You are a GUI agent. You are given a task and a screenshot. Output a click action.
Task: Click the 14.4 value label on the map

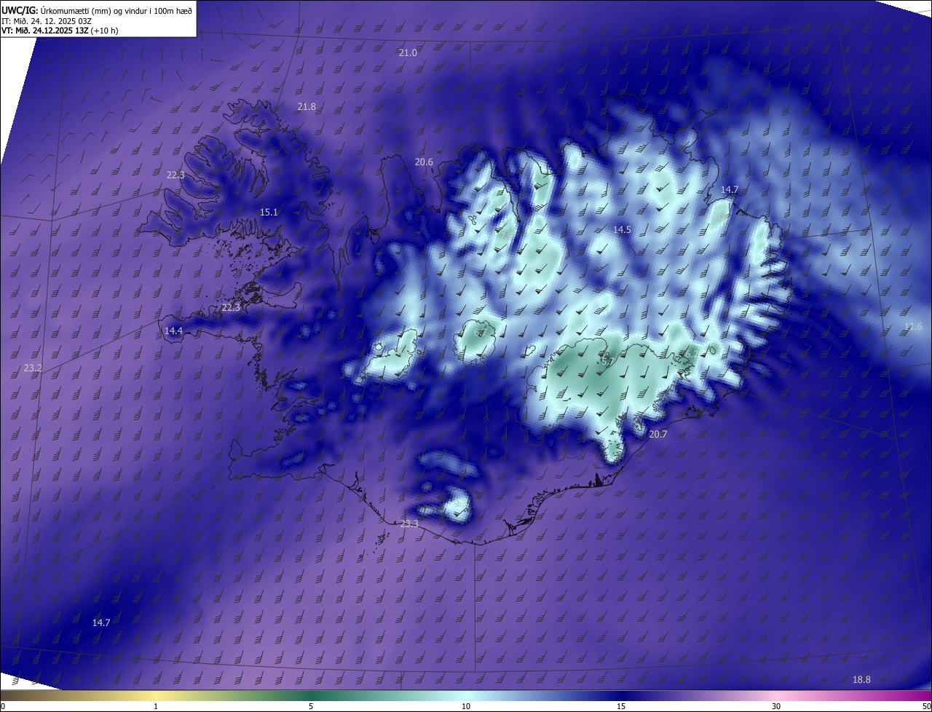pos(173,331)
